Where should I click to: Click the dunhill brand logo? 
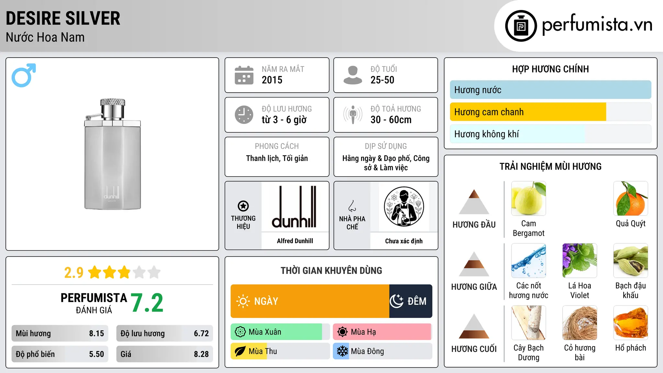tap(294, 207)
